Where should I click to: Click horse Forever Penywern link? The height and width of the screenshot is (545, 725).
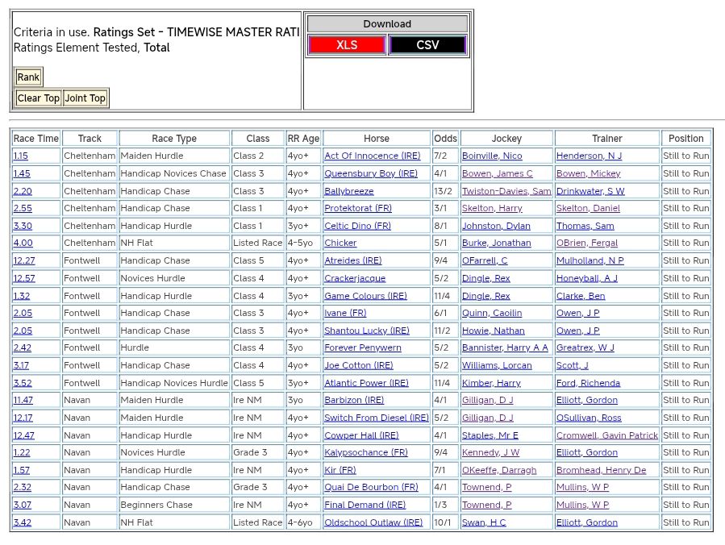click(x=362, y=348)
